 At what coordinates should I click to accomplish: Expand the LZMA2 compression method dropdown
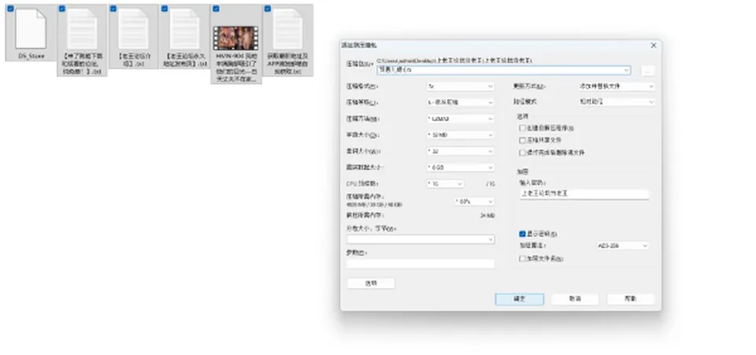pyautogui.click(x=461, y=119)
